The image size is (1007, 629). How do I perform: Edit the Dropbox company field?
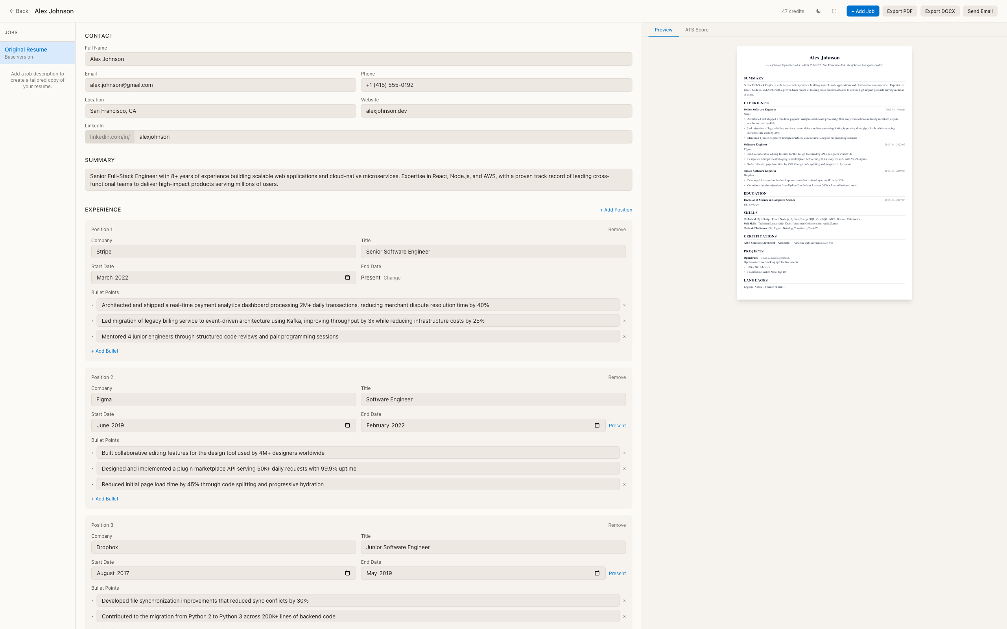click(x=223, y=547)
